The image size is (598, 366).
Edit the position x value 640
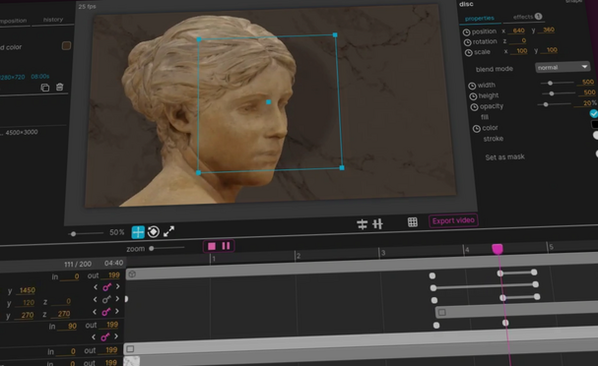[518, 30]
